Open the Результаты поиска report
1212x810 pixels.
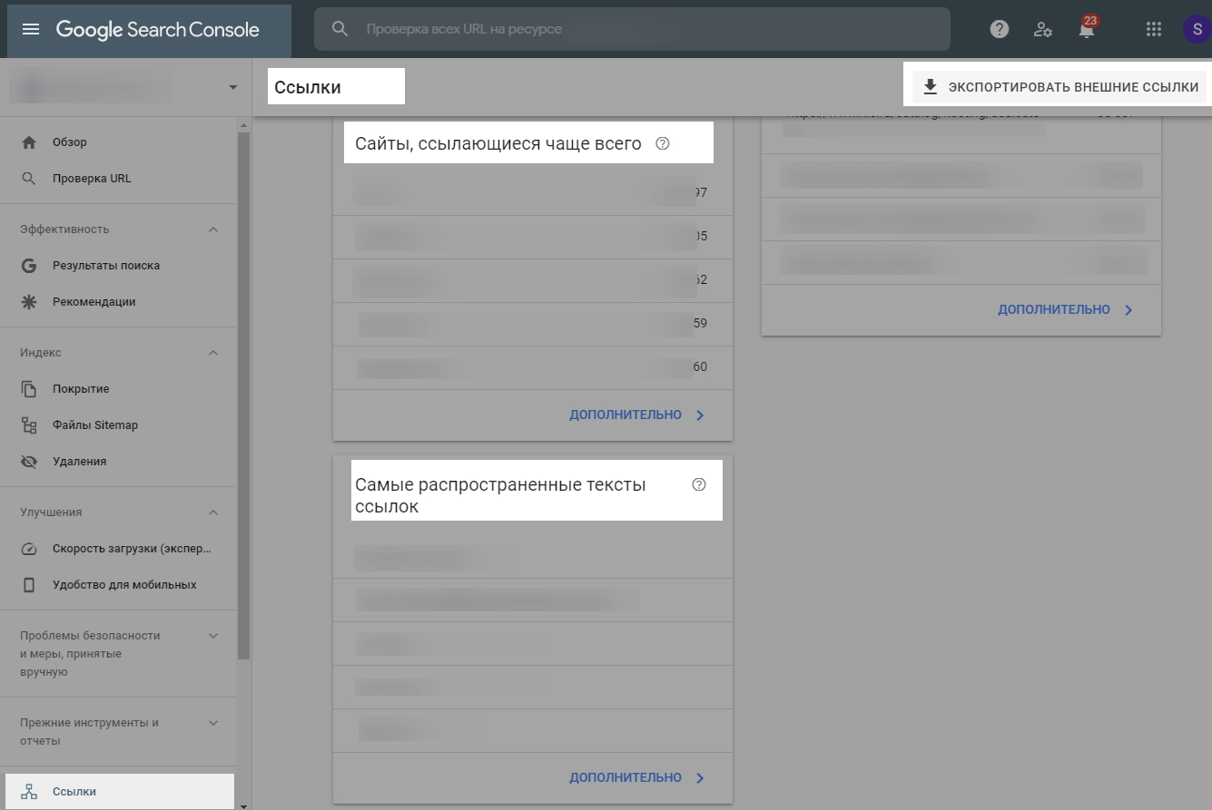[118, 266]
